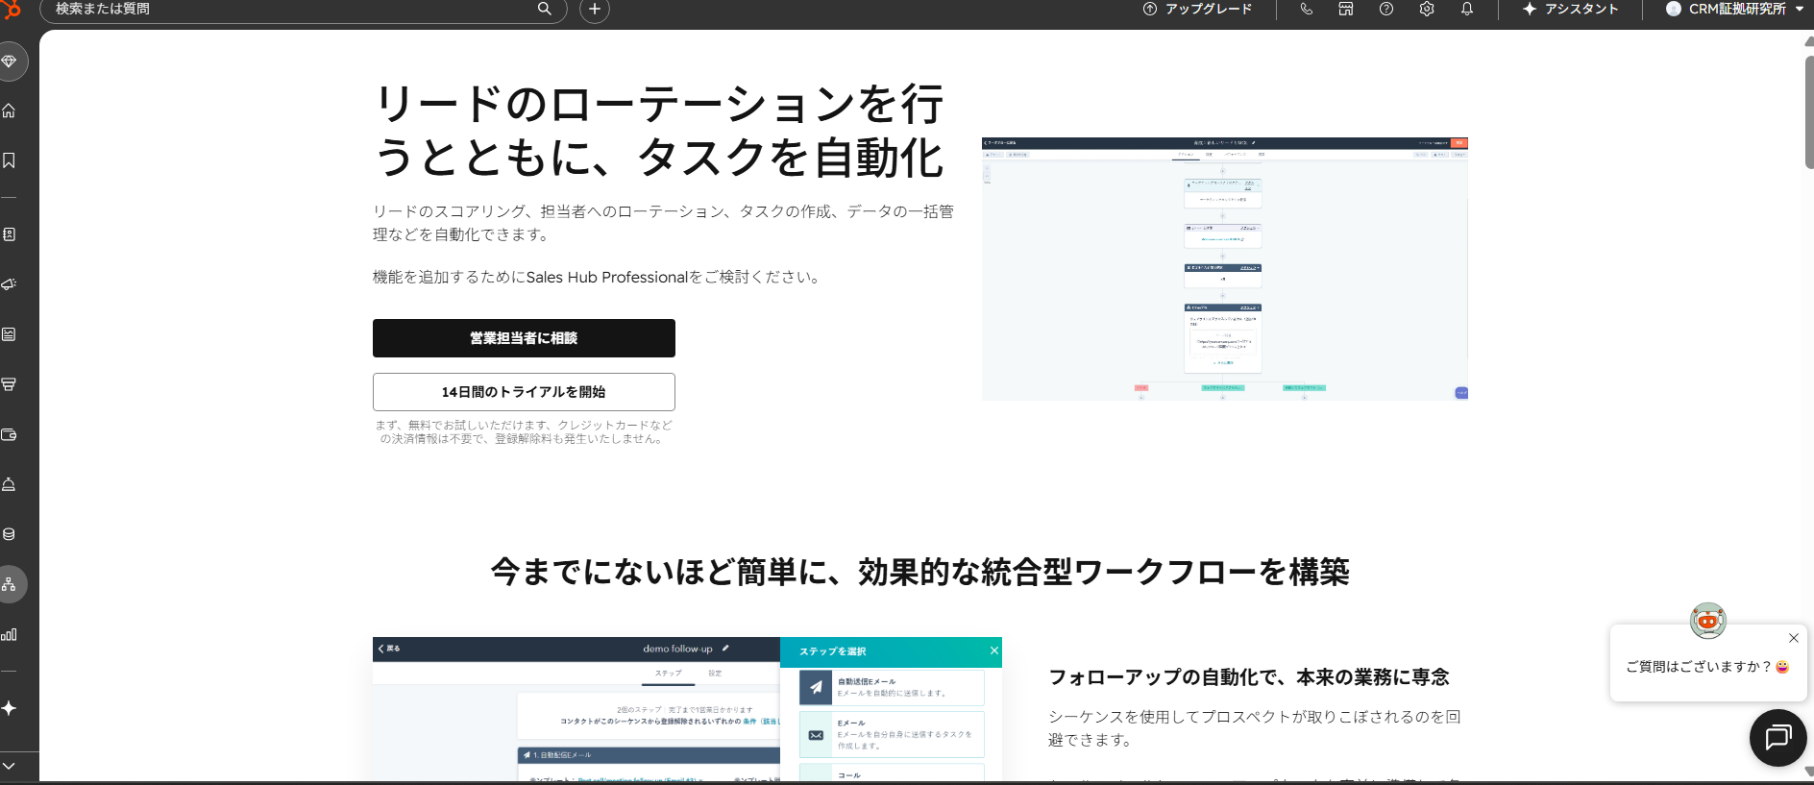Click the heading フォローアップの自動化で、本来の業務に専念
The width and height of the screenshot is (1814, 785).
pos(1249,677)
